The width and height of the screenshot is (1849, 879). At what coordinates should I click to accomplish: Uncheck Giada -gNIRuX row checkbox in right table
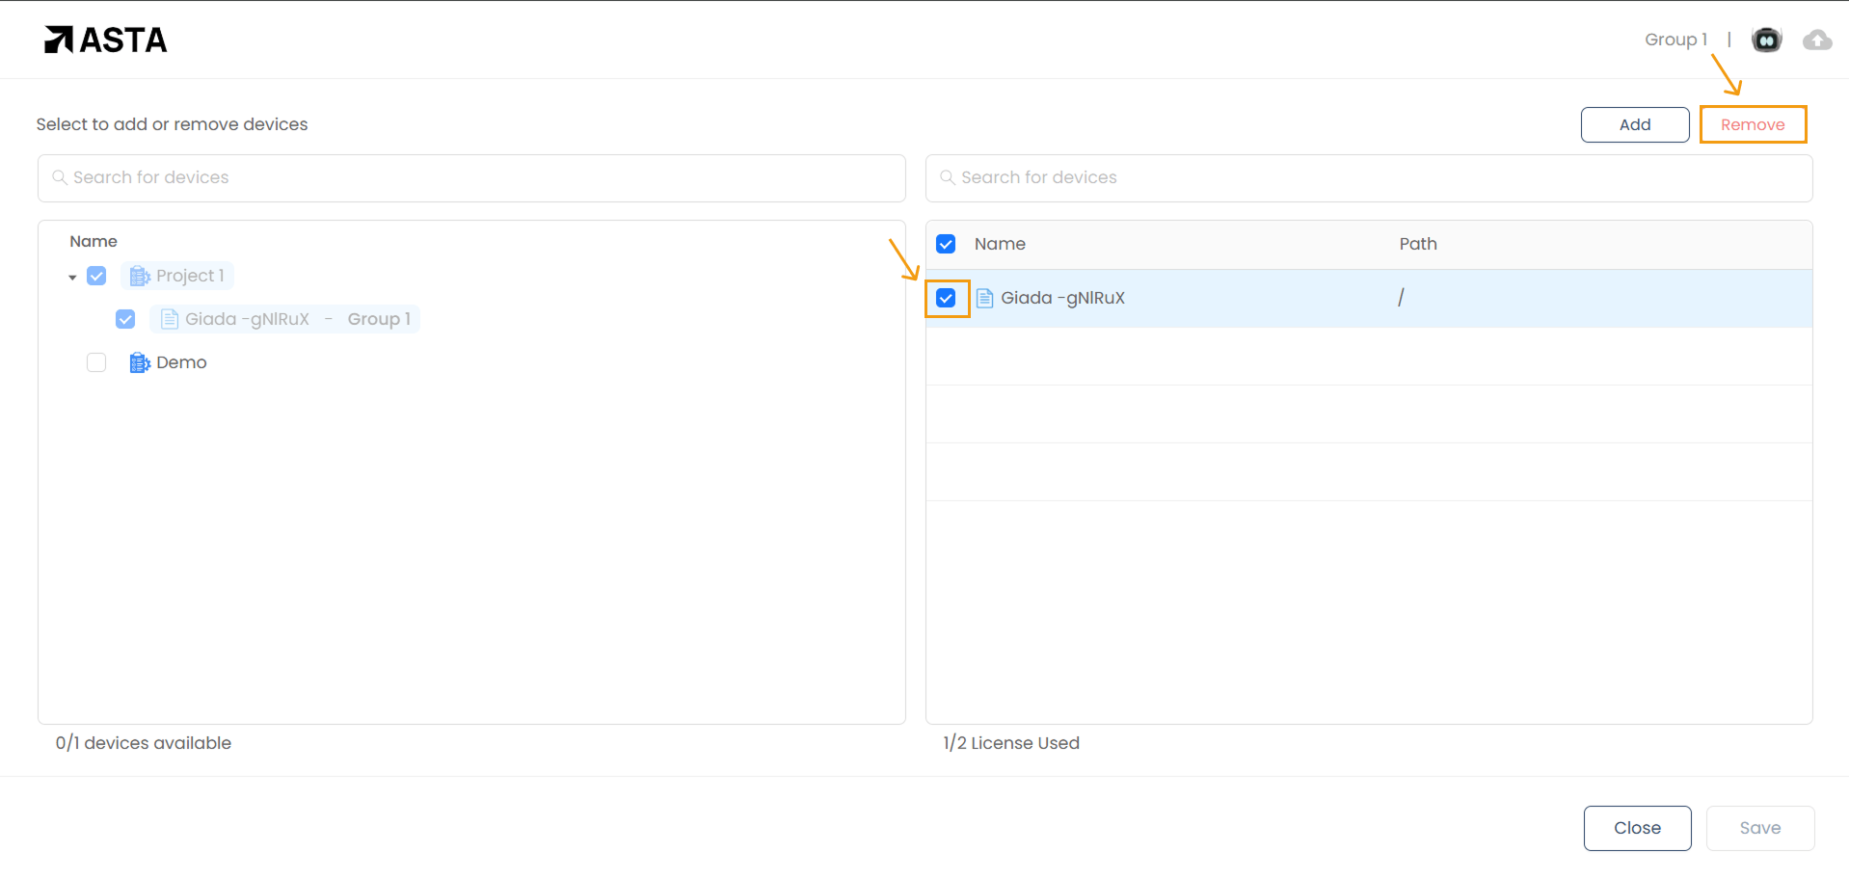(x=946, y=298)
